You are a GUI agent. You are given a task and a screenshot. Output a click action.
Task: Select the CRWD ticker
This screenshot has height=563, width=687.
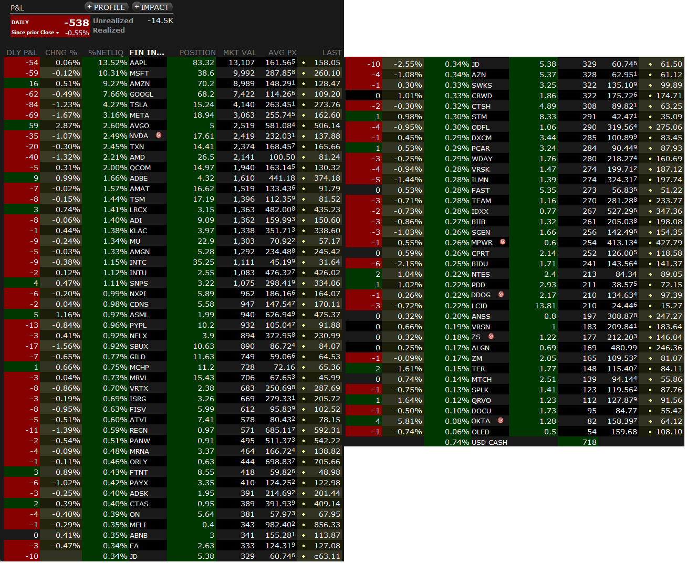[x=482, y=96]
